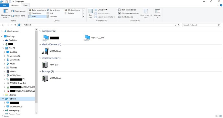This screenshot has height=118, width=223.
Task: Open the Options folder settings icon
Action: (x=158, y=11)
